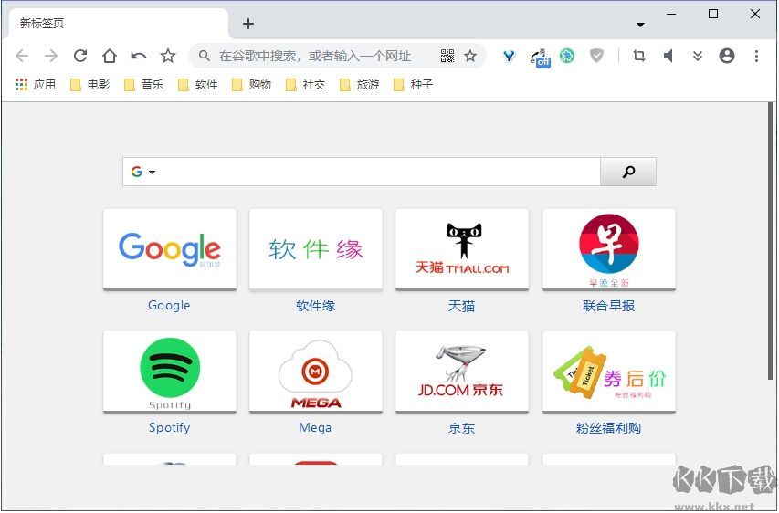Toggle the extension showing off badge
The image size is (779, 513).
540,58
